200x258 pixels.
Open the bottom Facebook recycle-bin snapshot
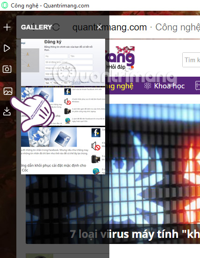[63, 150]
